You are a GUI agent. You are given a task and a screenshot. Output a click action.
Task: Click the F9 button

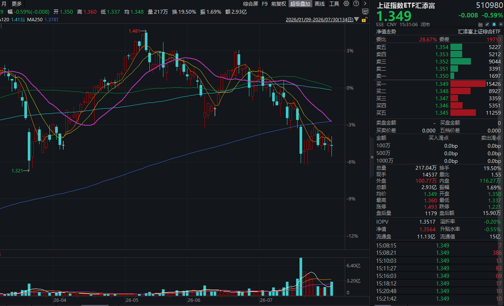point(265,4)
